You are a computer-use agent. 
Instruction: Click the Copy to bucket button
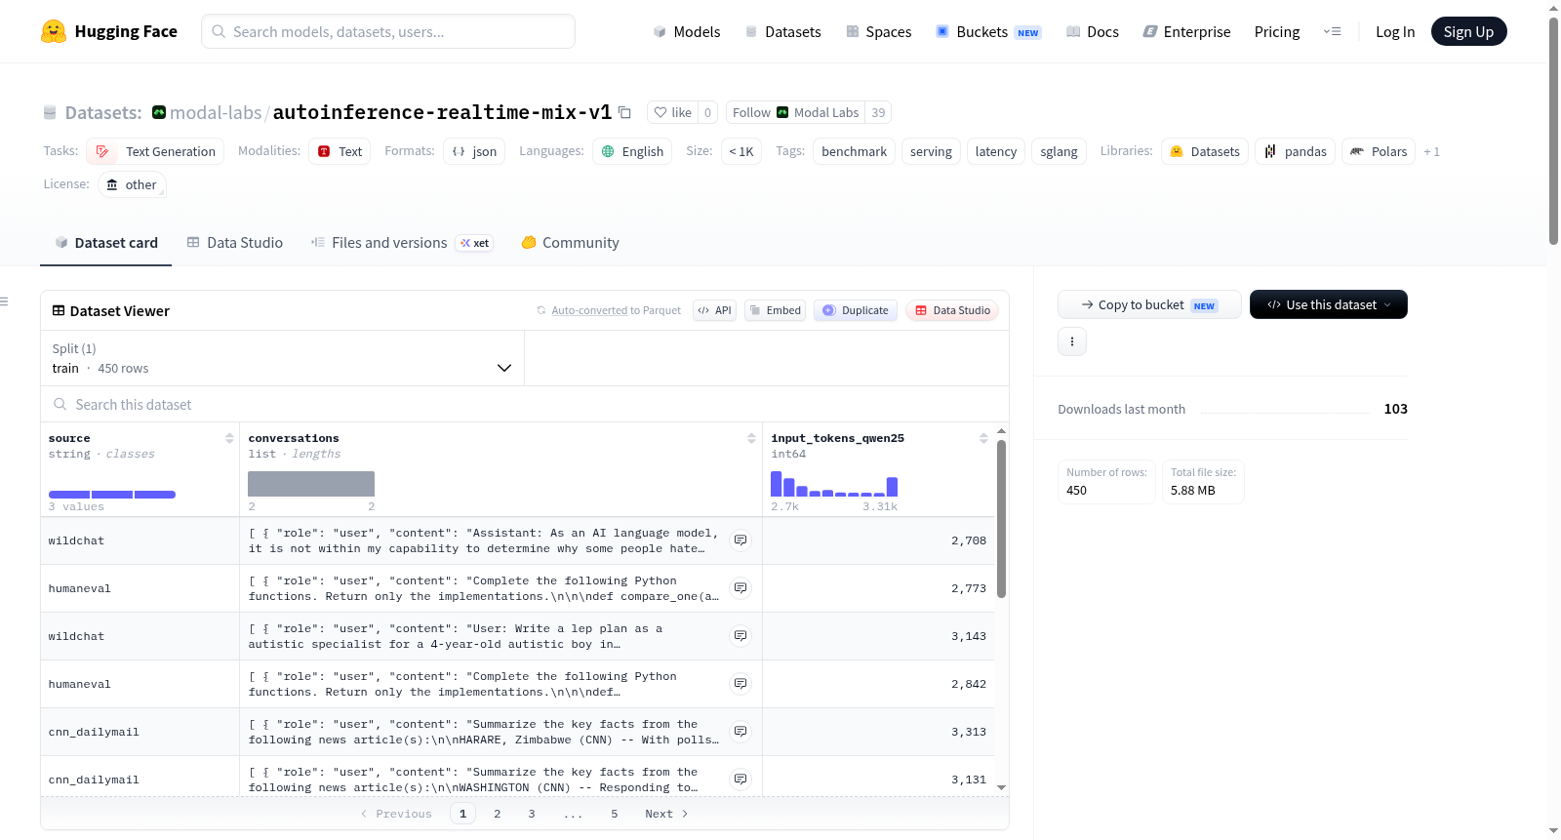[1149, 304]
